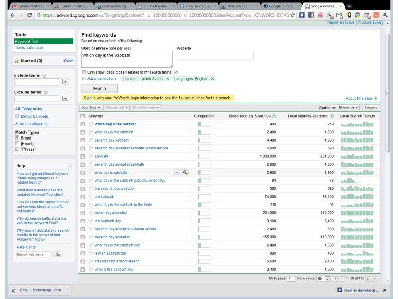Star the 'seventh day sabbath' keyword
The width and height of the screenshot is (398, 299).
91,140
